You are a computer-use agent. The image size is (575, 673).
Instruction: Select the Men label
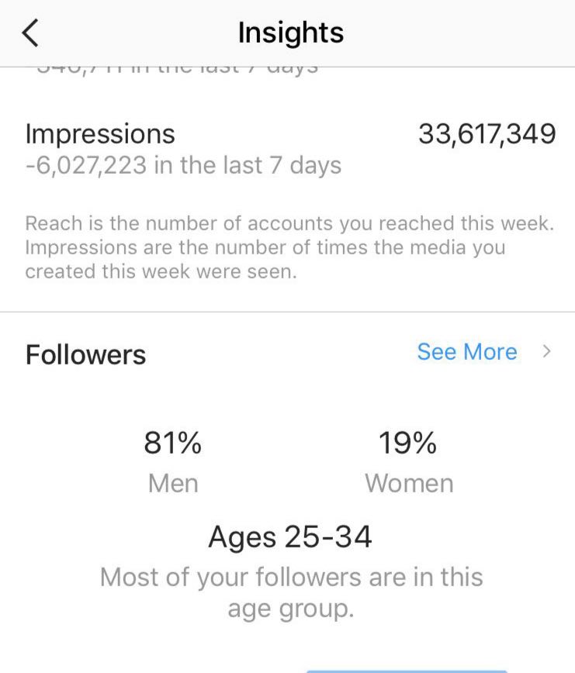[x=172, y=483]
